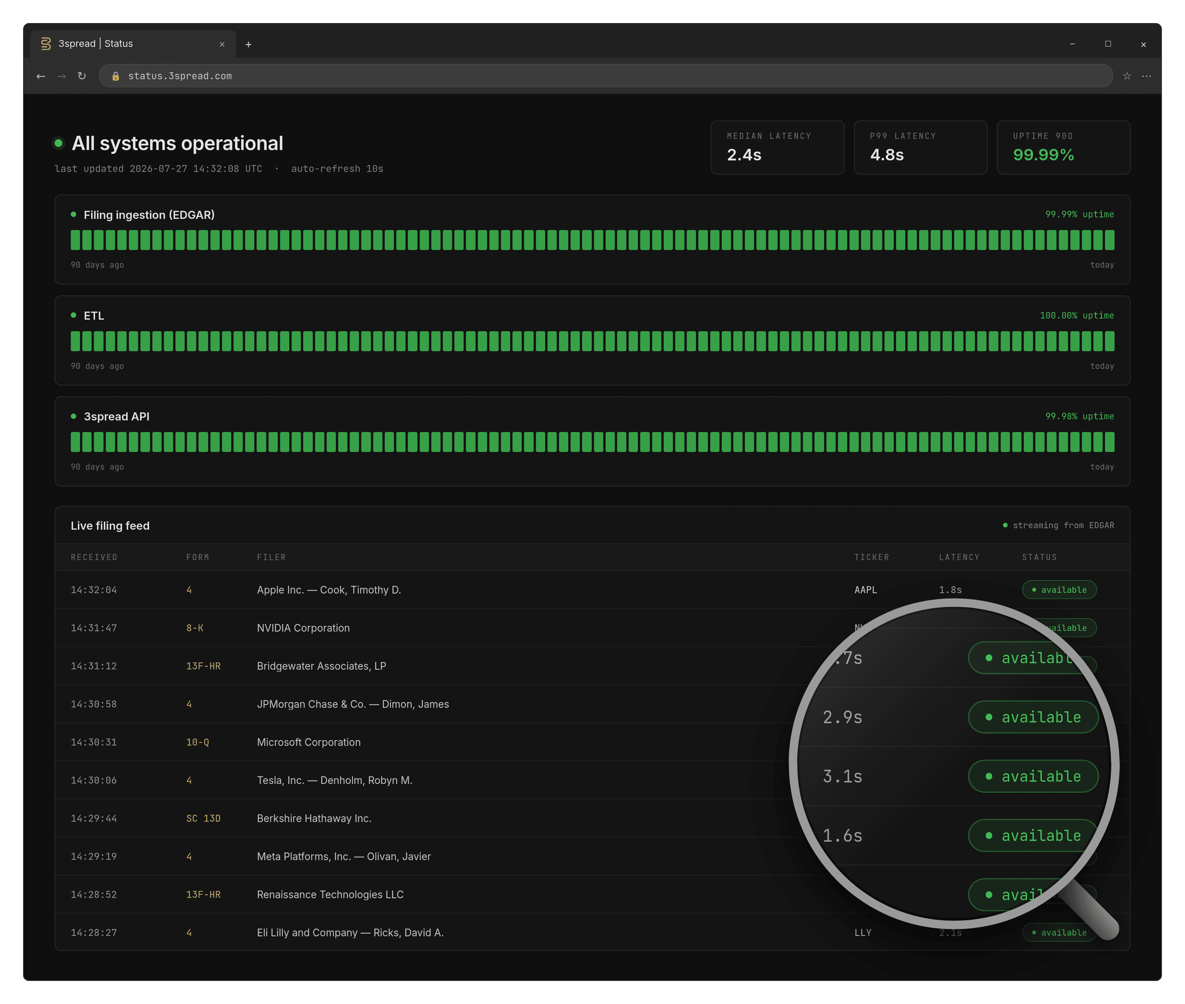This screenshot has width=1185, height=1004.
Task: Click the SC 13D form type
Action: [x=203, y=819]
